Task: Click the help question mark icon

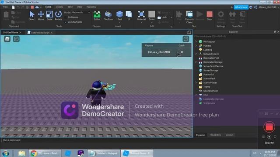Action: coord(251,7)
